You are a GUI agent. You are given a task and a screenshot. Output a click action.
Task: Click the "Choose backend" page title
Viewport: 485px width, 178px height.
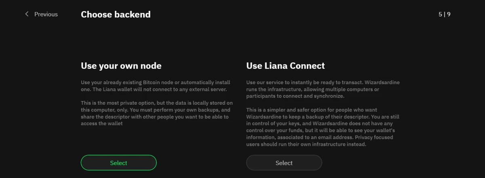[116, 14]
